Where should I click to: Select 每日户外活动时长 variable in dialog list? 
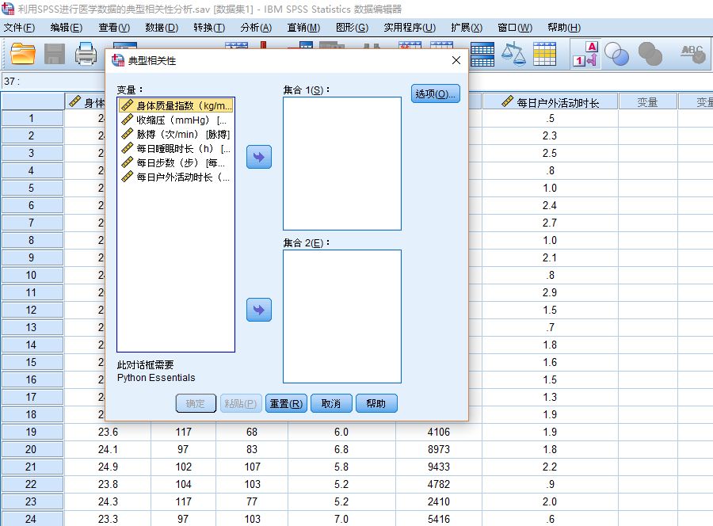point(177,177)
